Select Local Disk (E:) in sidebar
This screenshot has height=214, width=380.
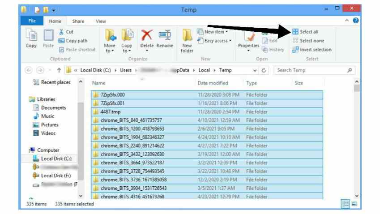[52, 175]
